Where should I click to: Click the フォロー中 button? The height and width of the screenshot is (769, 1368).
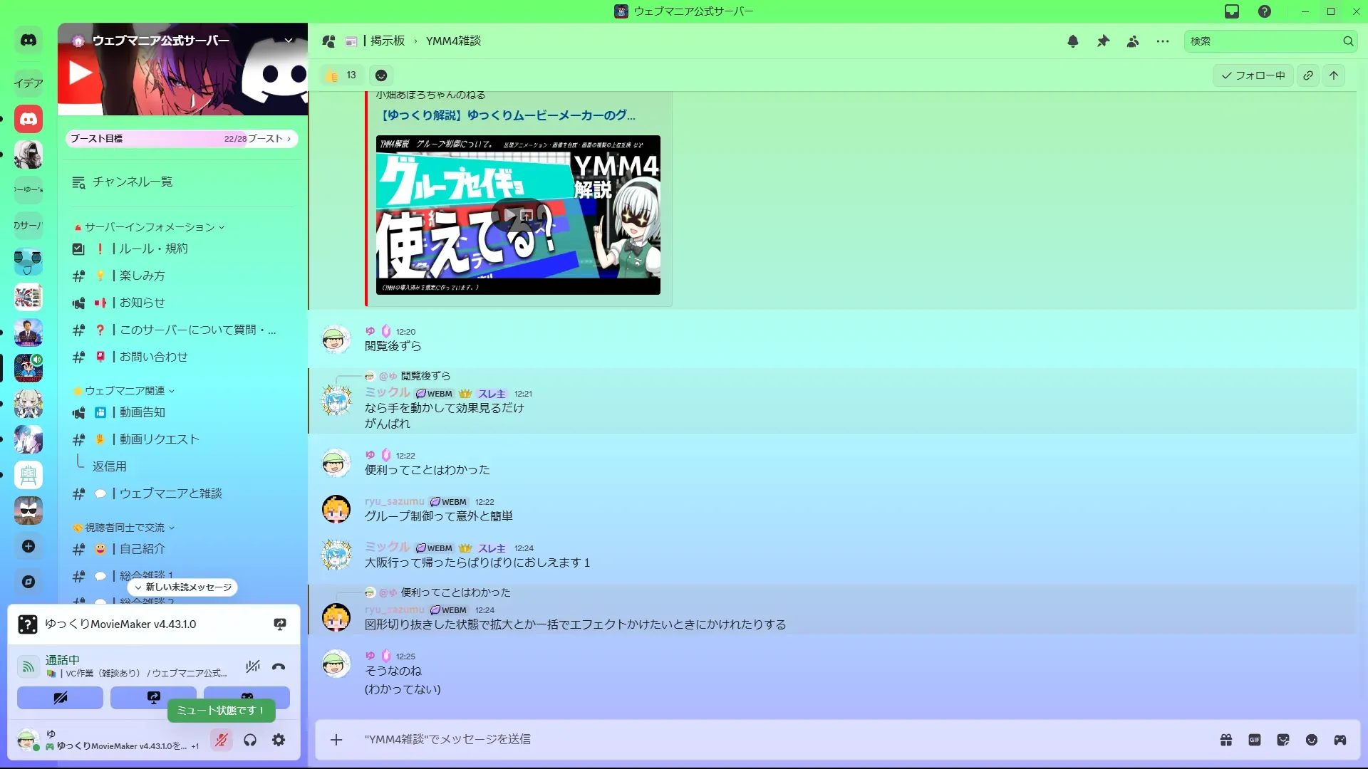1253,75
